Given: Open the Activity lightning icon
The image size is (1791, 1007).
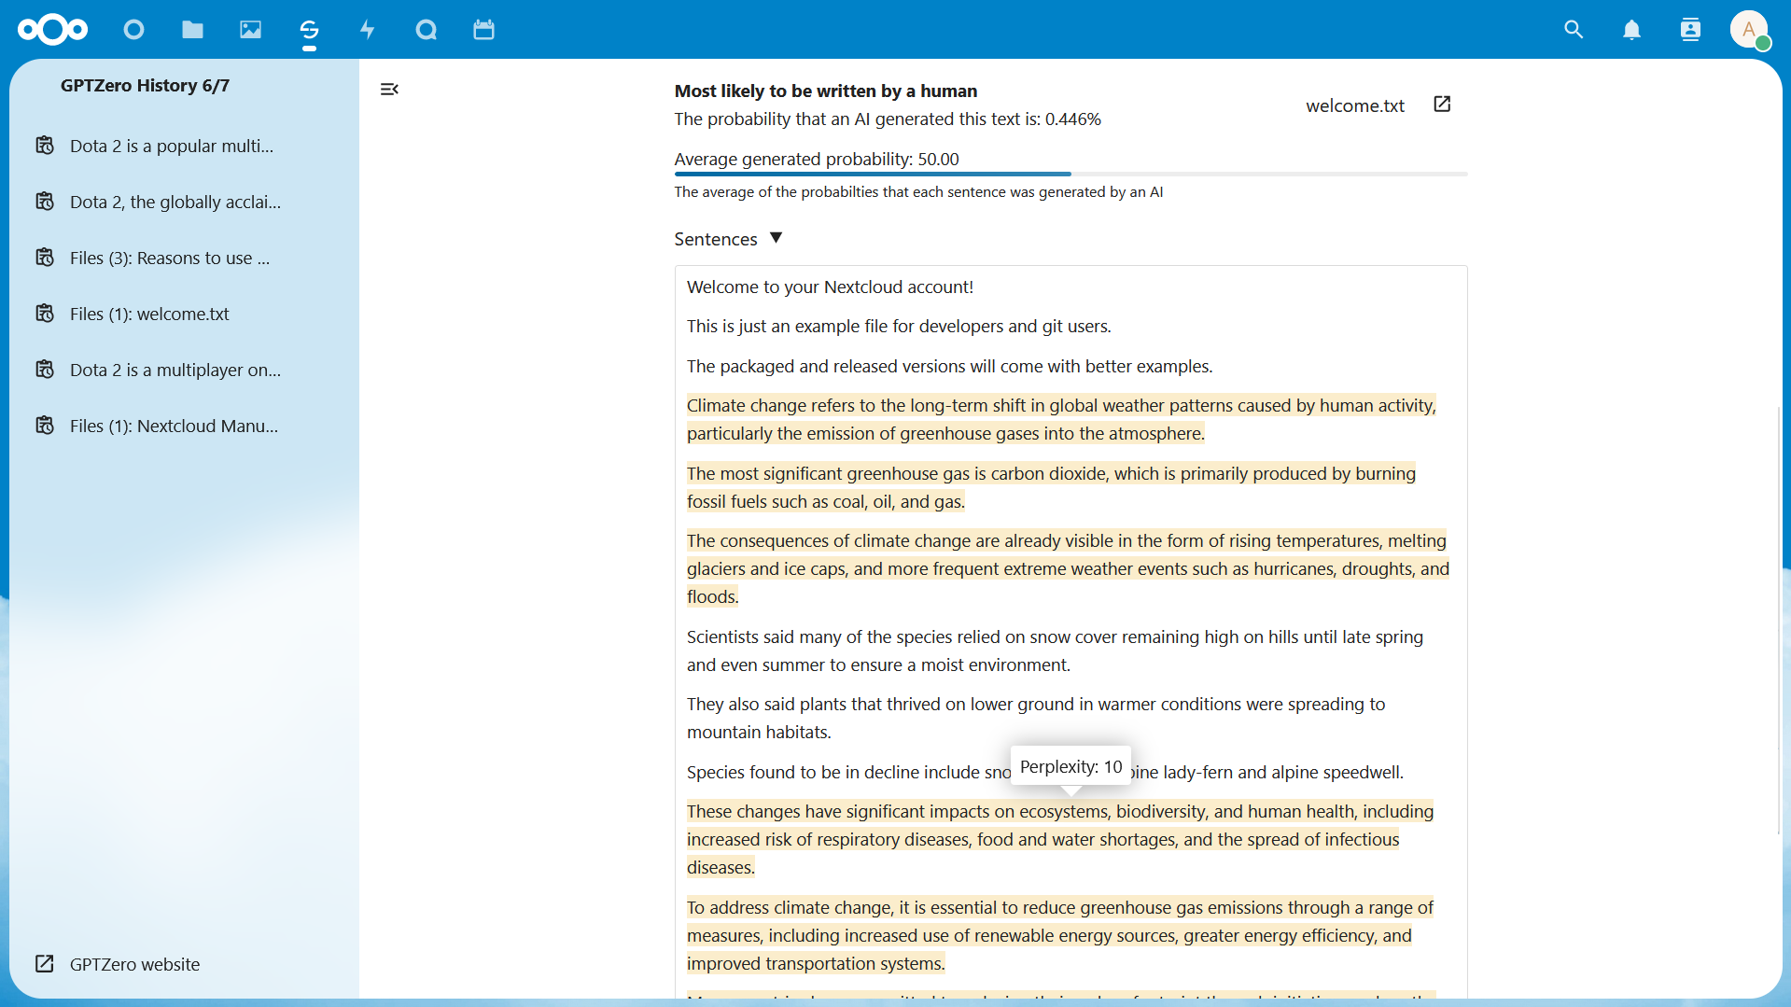Looking at the screenshot, I should (x=368, y=30).
